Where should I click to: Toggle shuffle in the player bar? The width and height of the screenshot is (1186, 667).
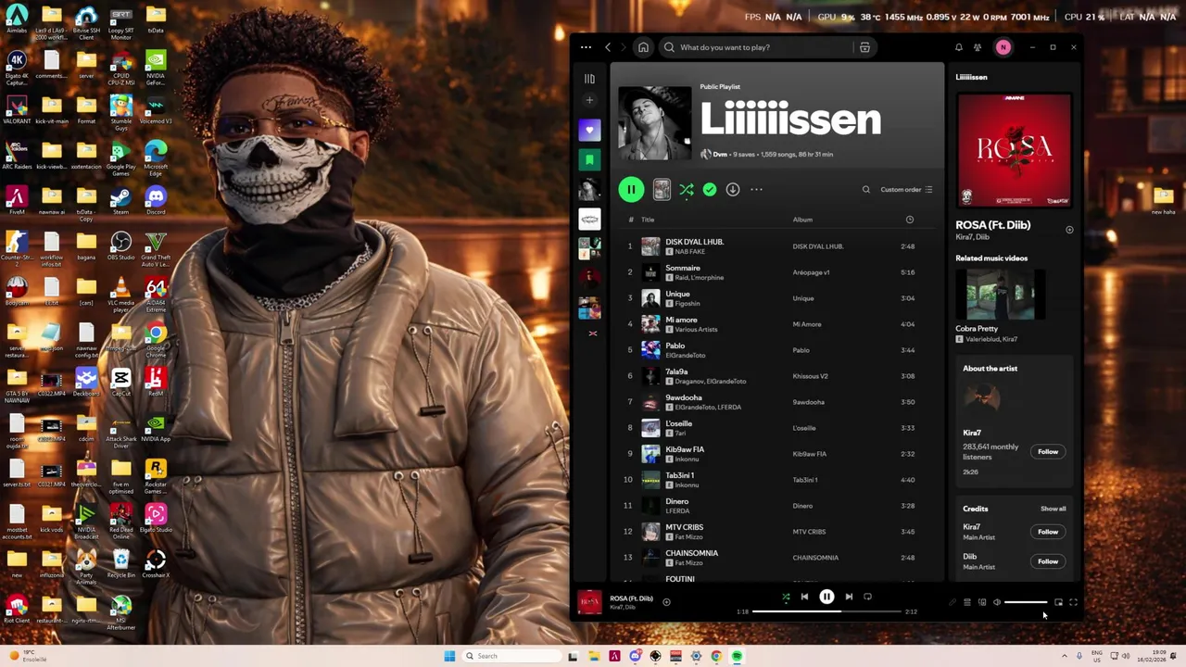786,598
